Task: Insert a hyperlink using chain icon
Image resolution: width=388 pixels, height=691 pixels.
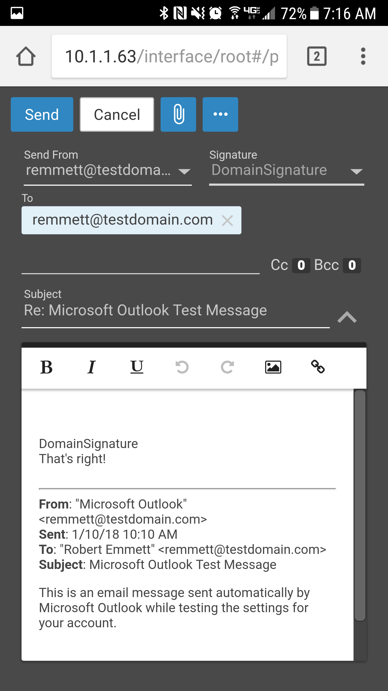Action: click(x=318, y=367)
